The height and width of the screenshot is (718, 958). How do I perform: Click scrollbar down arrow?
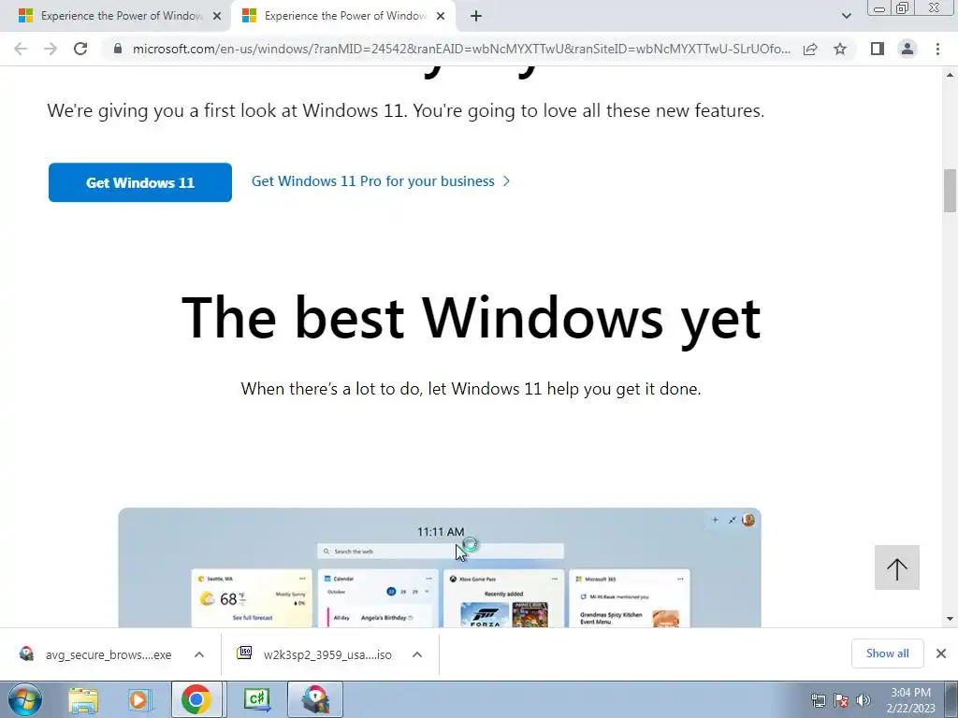pos(950,619)
